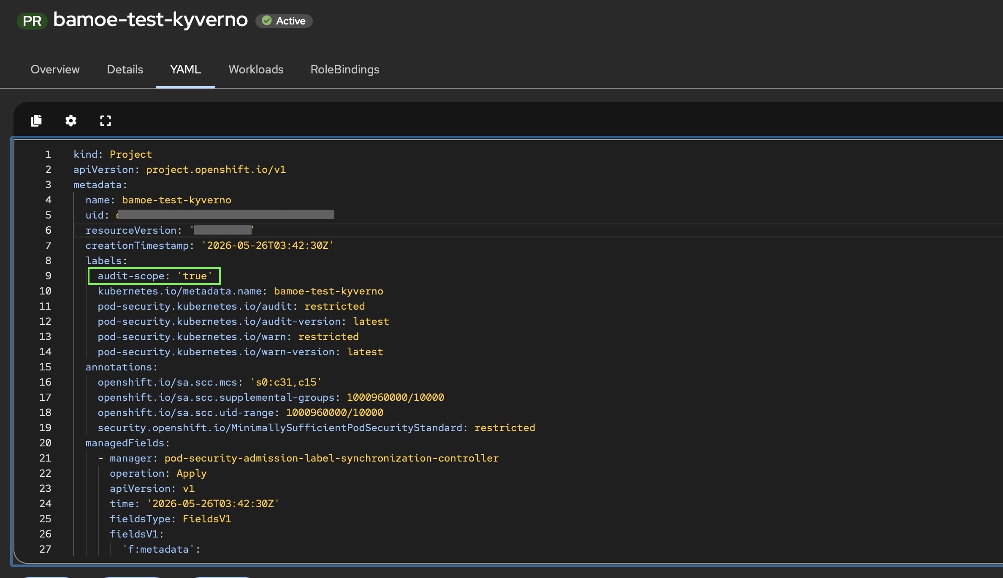Click 'name: bamoe-test-kyverno' on line 4
The height and width of the screenshot is (578, 1003).
158,200
